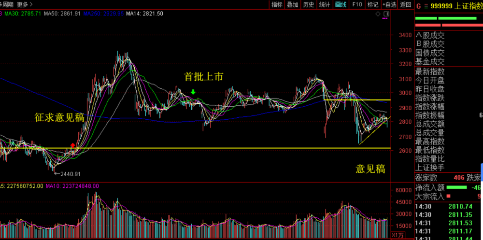Click the 最新指数 row

430,72
